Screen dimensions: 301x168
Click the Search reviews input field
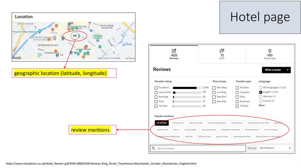click(200, 148)
